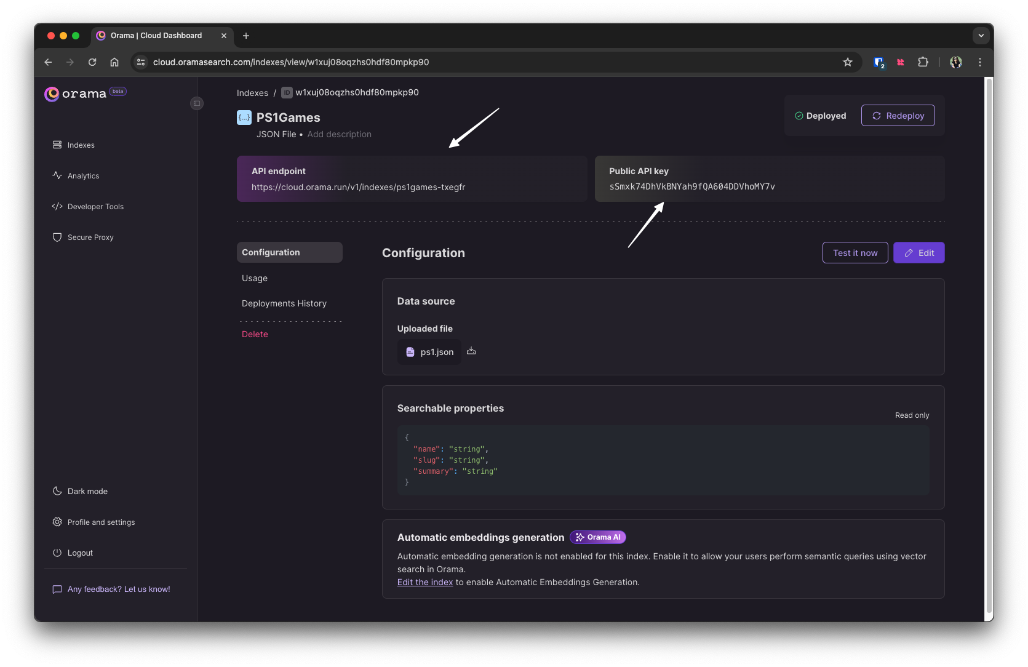
Task: Go forward in the browser
Action: [x=70, y=62]
